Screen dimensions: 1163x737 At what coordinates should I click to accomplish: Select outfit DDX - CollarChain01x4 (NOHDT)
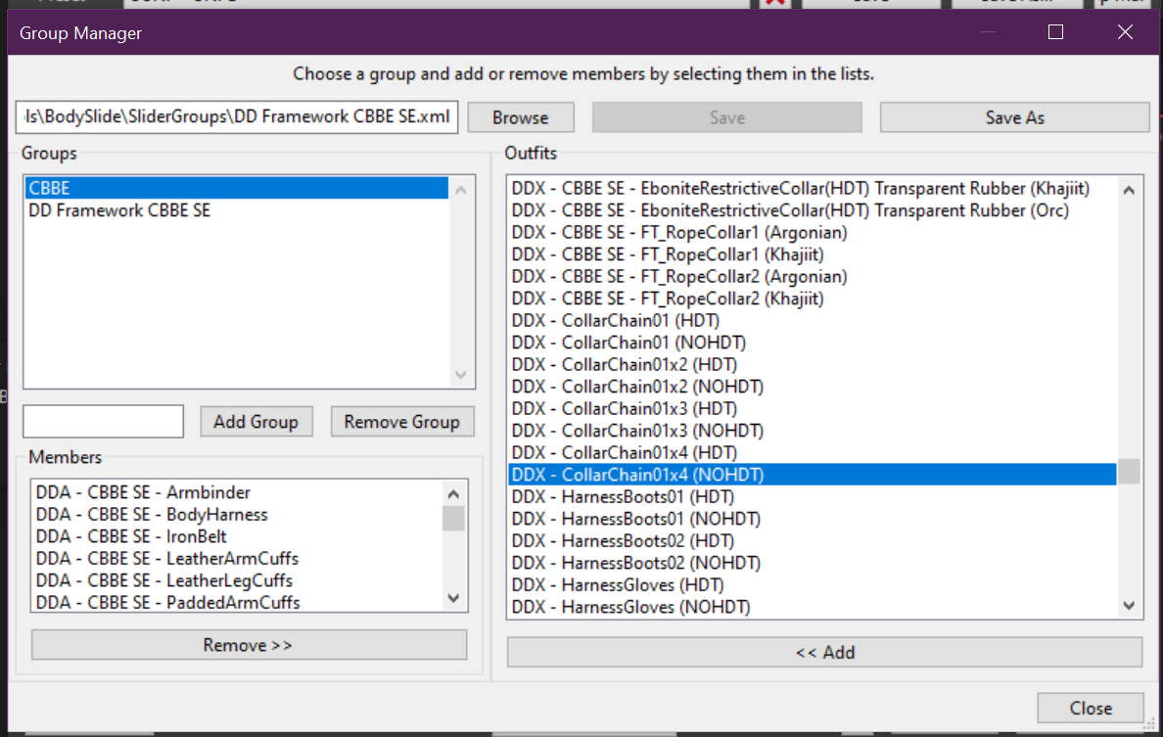[x=813, y=475]
